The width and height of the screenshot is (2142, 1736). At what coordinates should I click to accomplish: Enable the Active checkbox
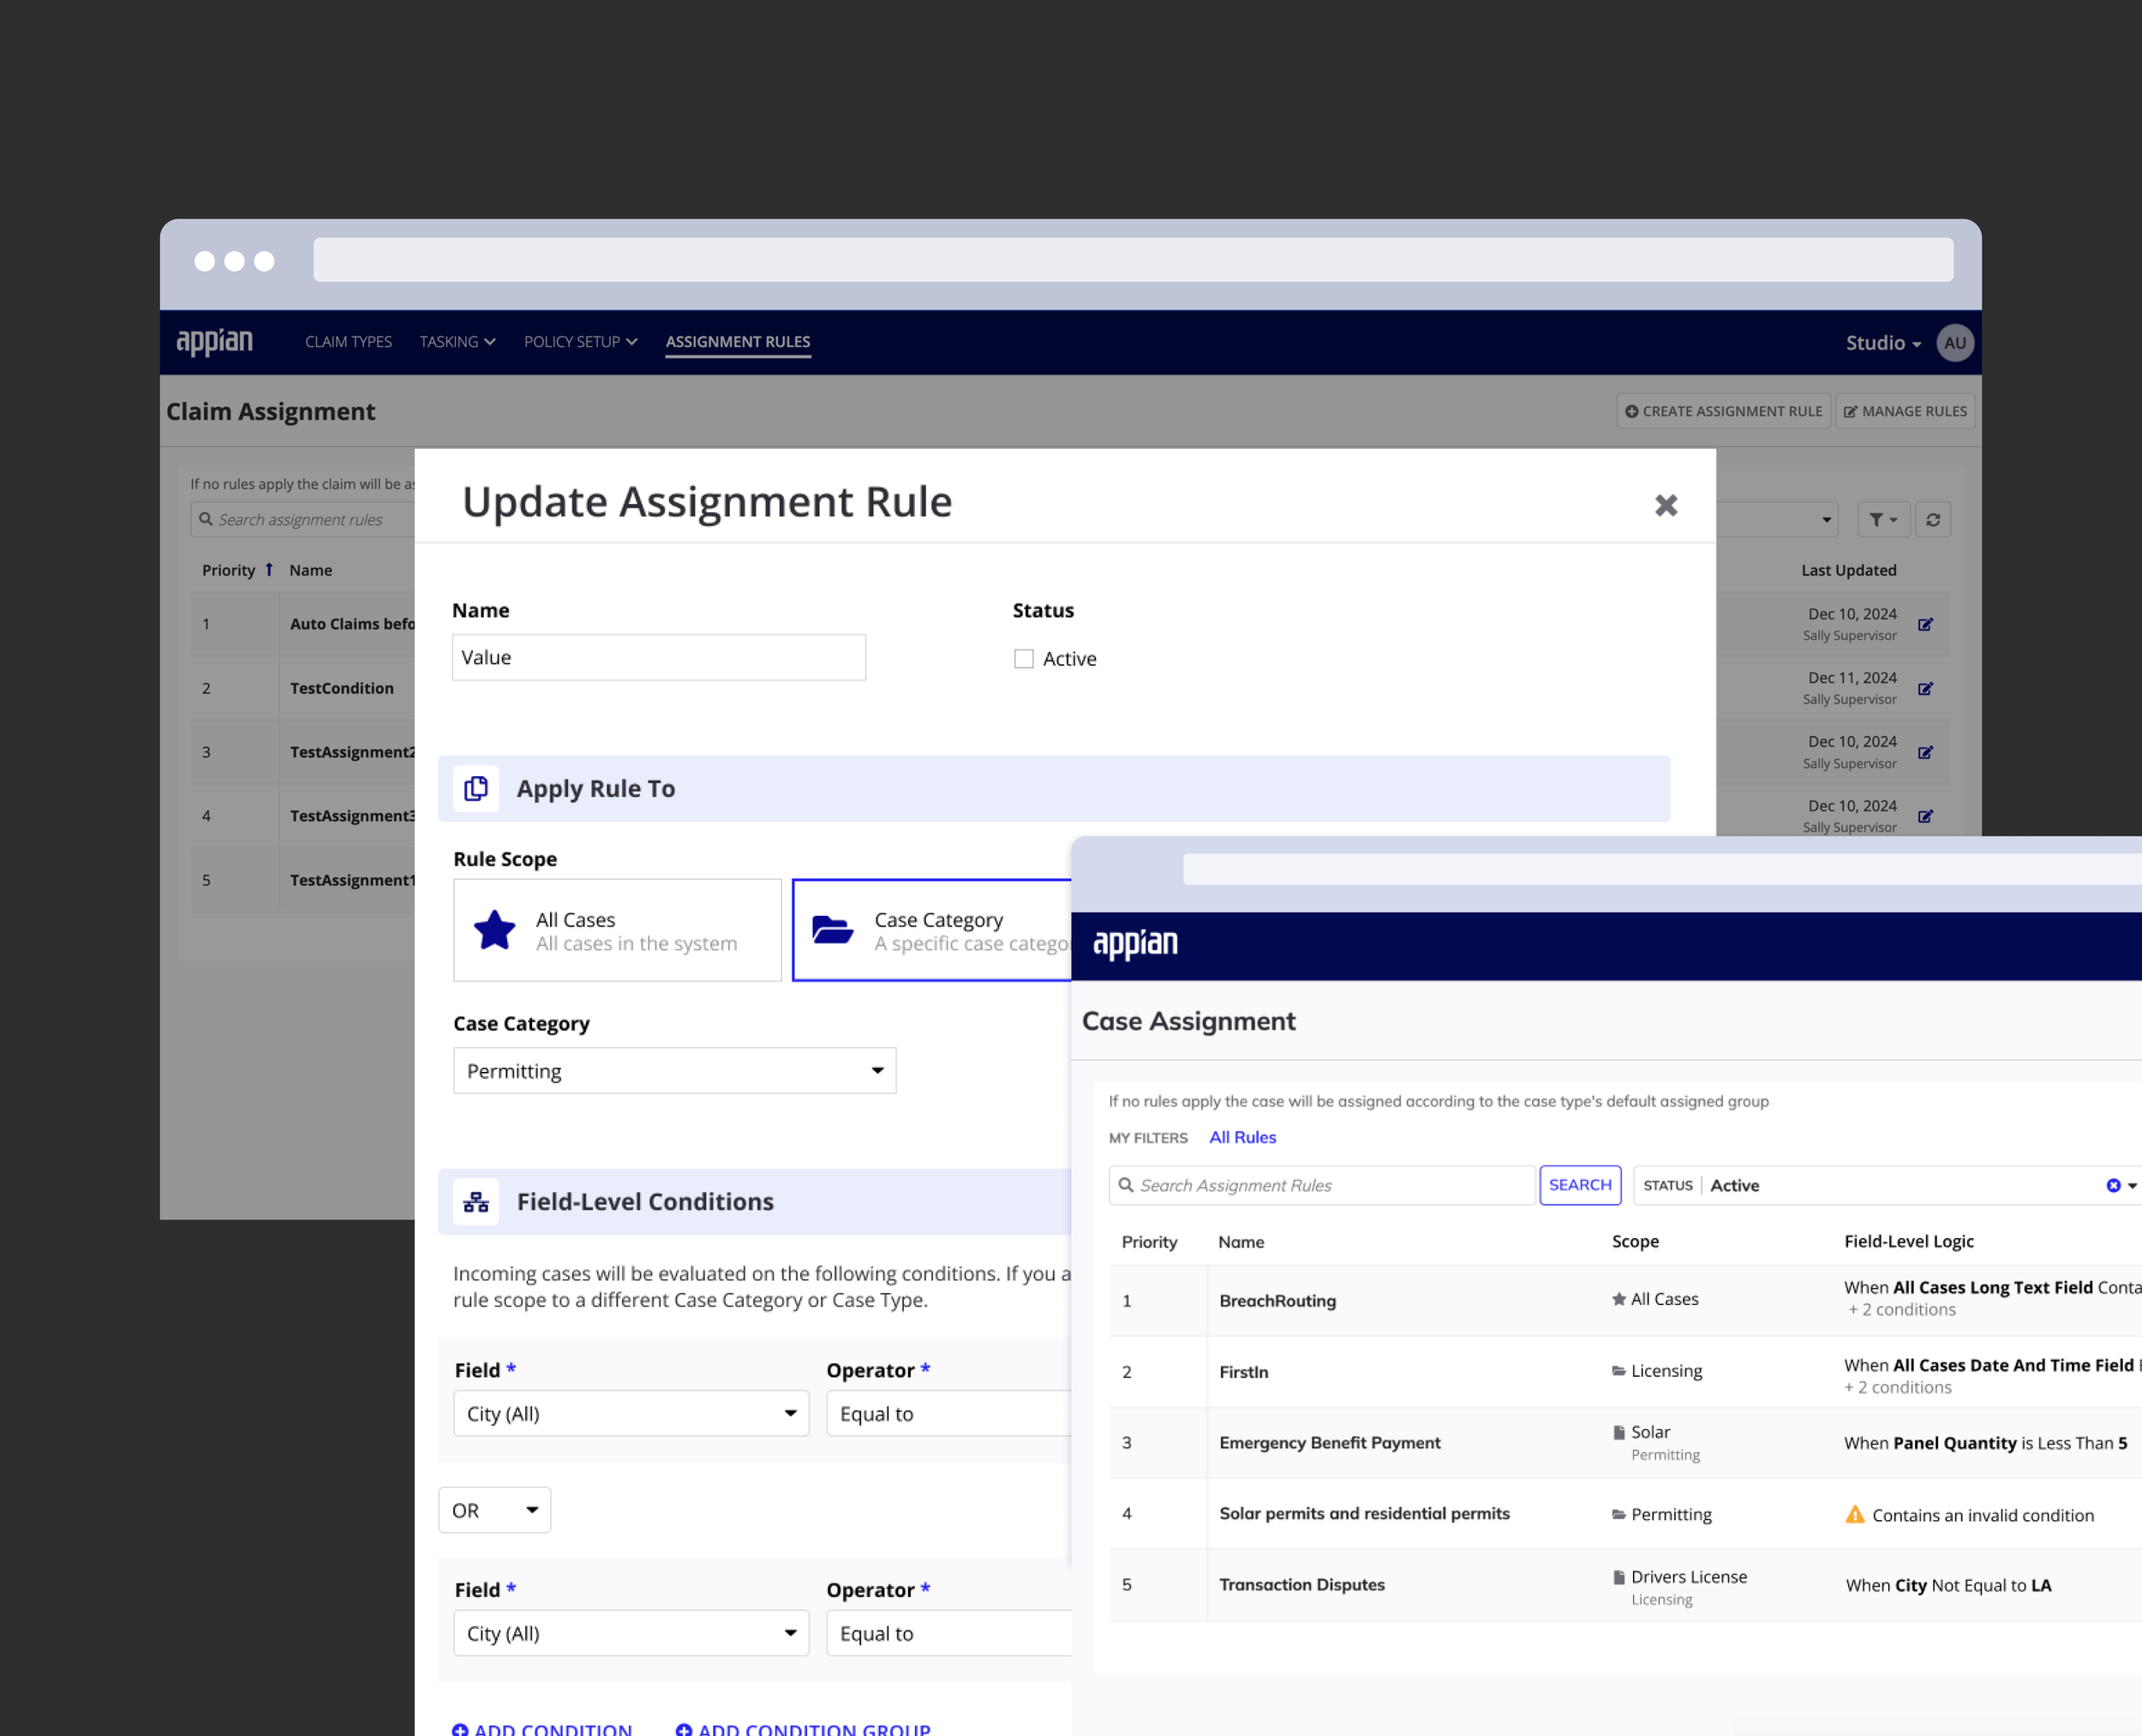pyautogui.click(x=1023, y=658)
